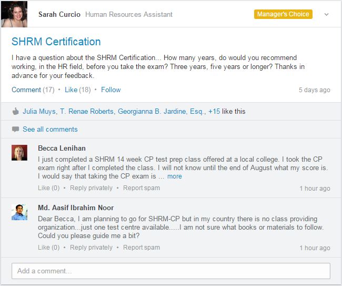
Task: Open Md. Aasif Ibrahim Noor's avatar
Action: 19,212
